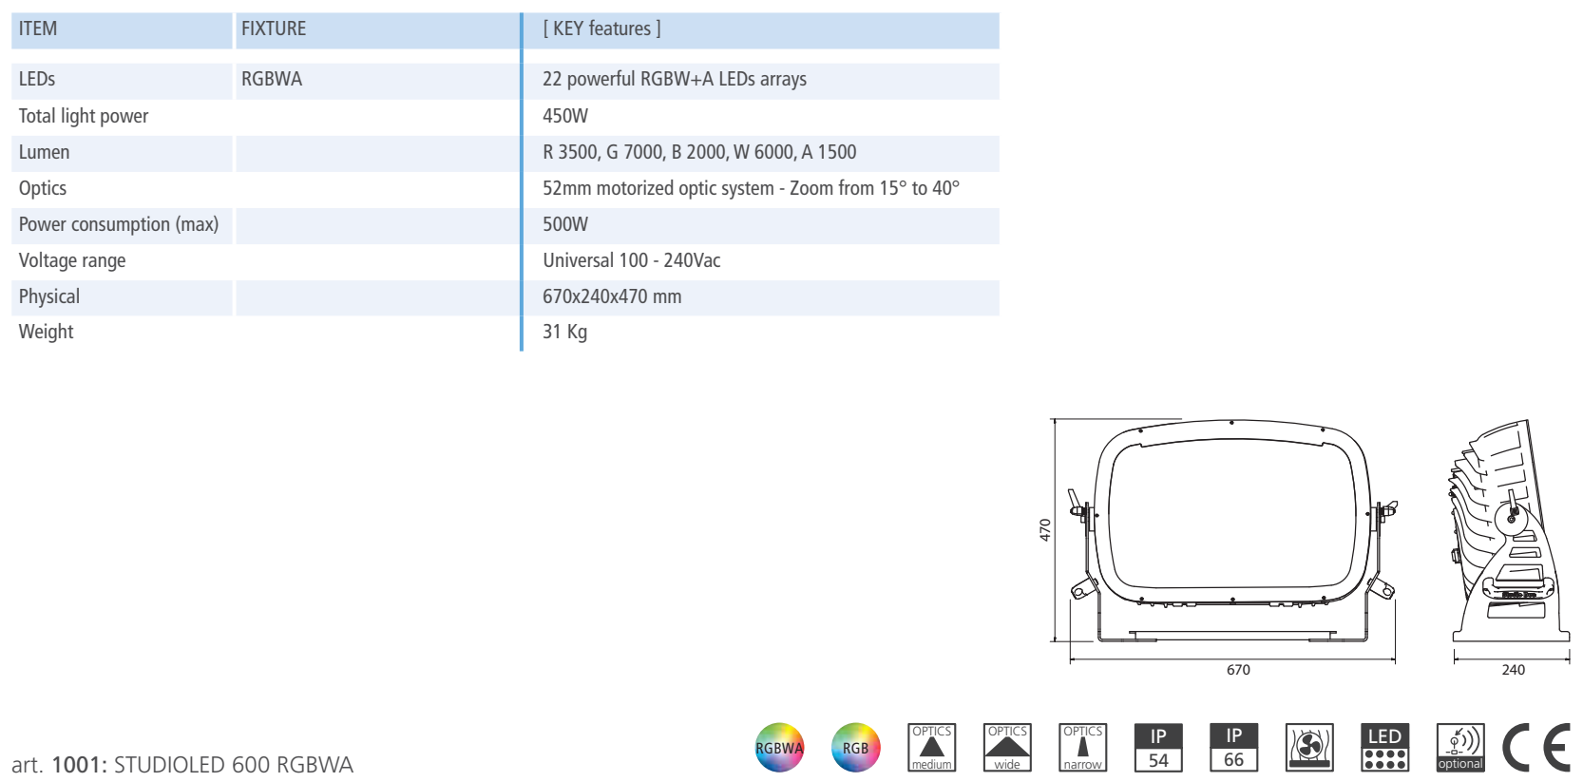This screenshot has width=1583, height=782.
Task: Click the side view fixture drawing
Action: click(x=1511, y=532)
